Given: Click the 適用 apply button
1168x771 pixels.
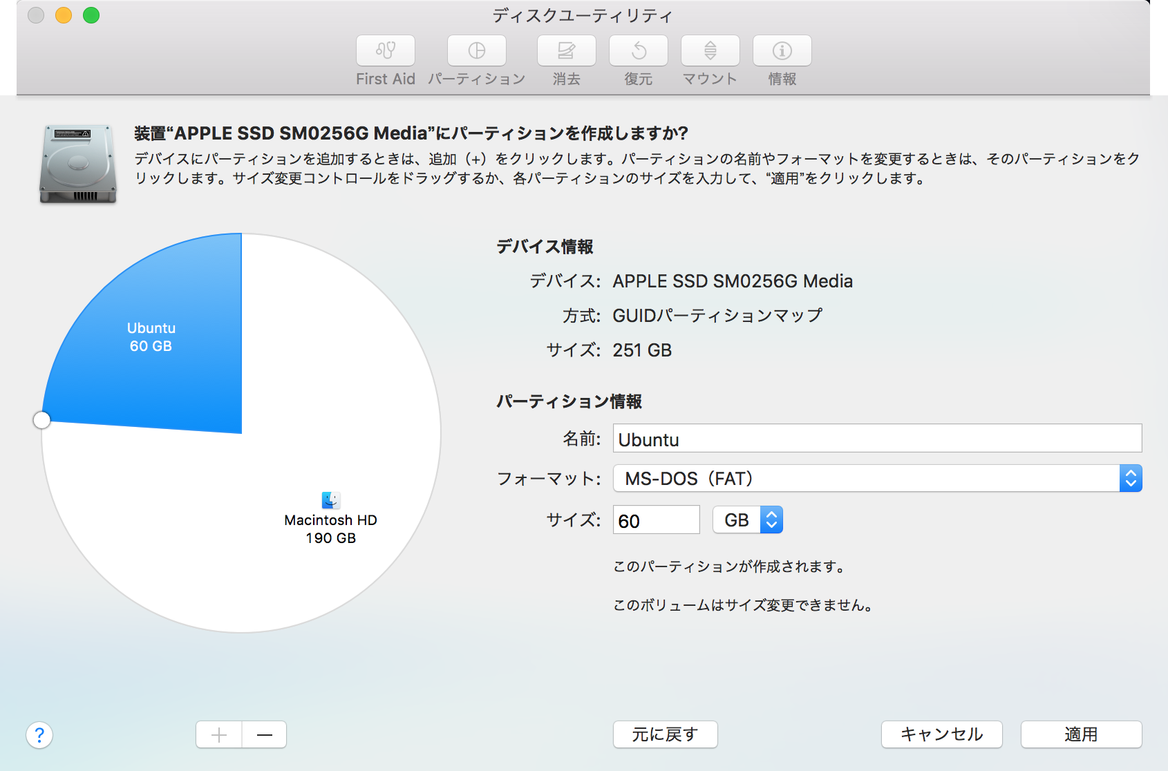Looking at the screenshot, I should click(x=1080, y=734).
